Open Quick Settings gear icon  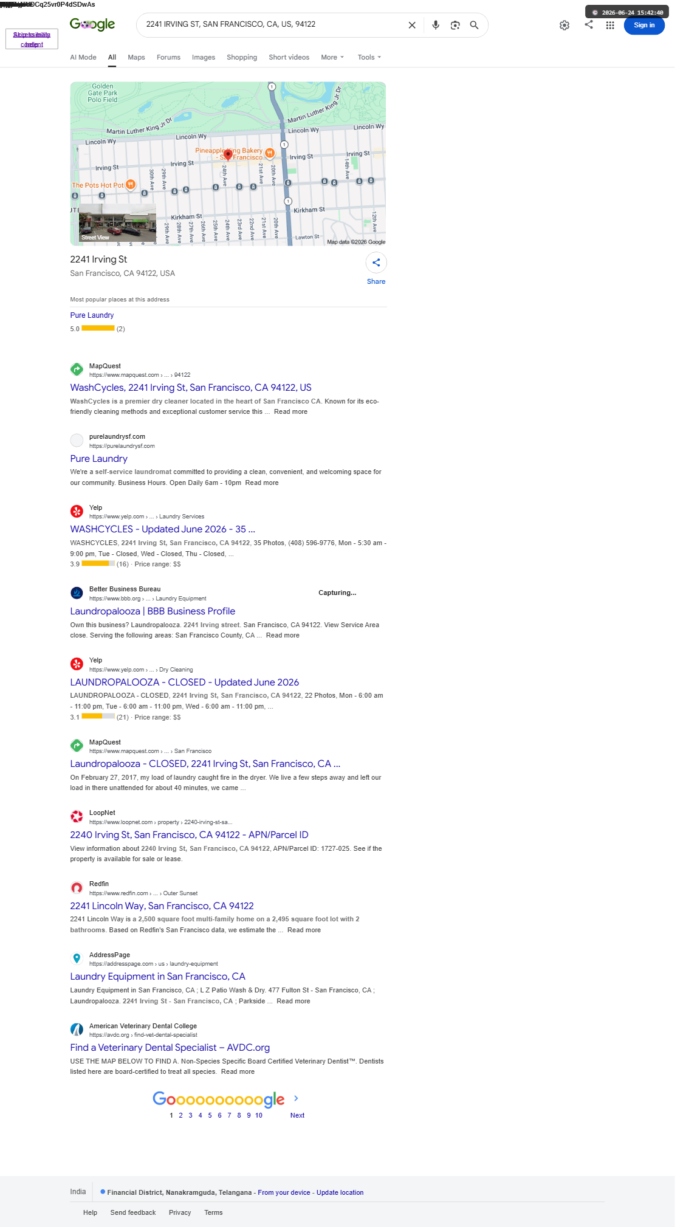tap(565, 25)
